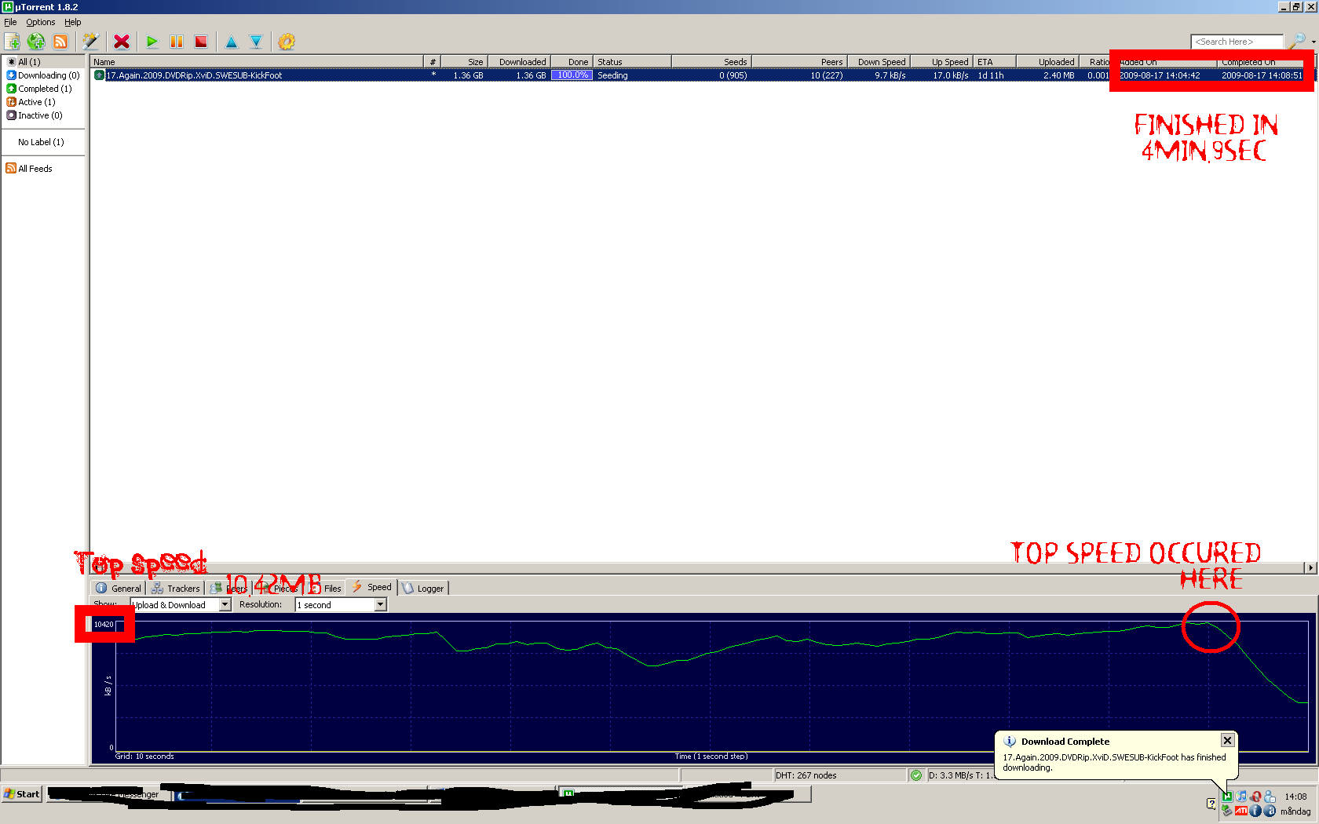This screenshot has height=824, width=1319.
Task: Click the seeding status icon of the torrent row
Action: coord(99,75)
